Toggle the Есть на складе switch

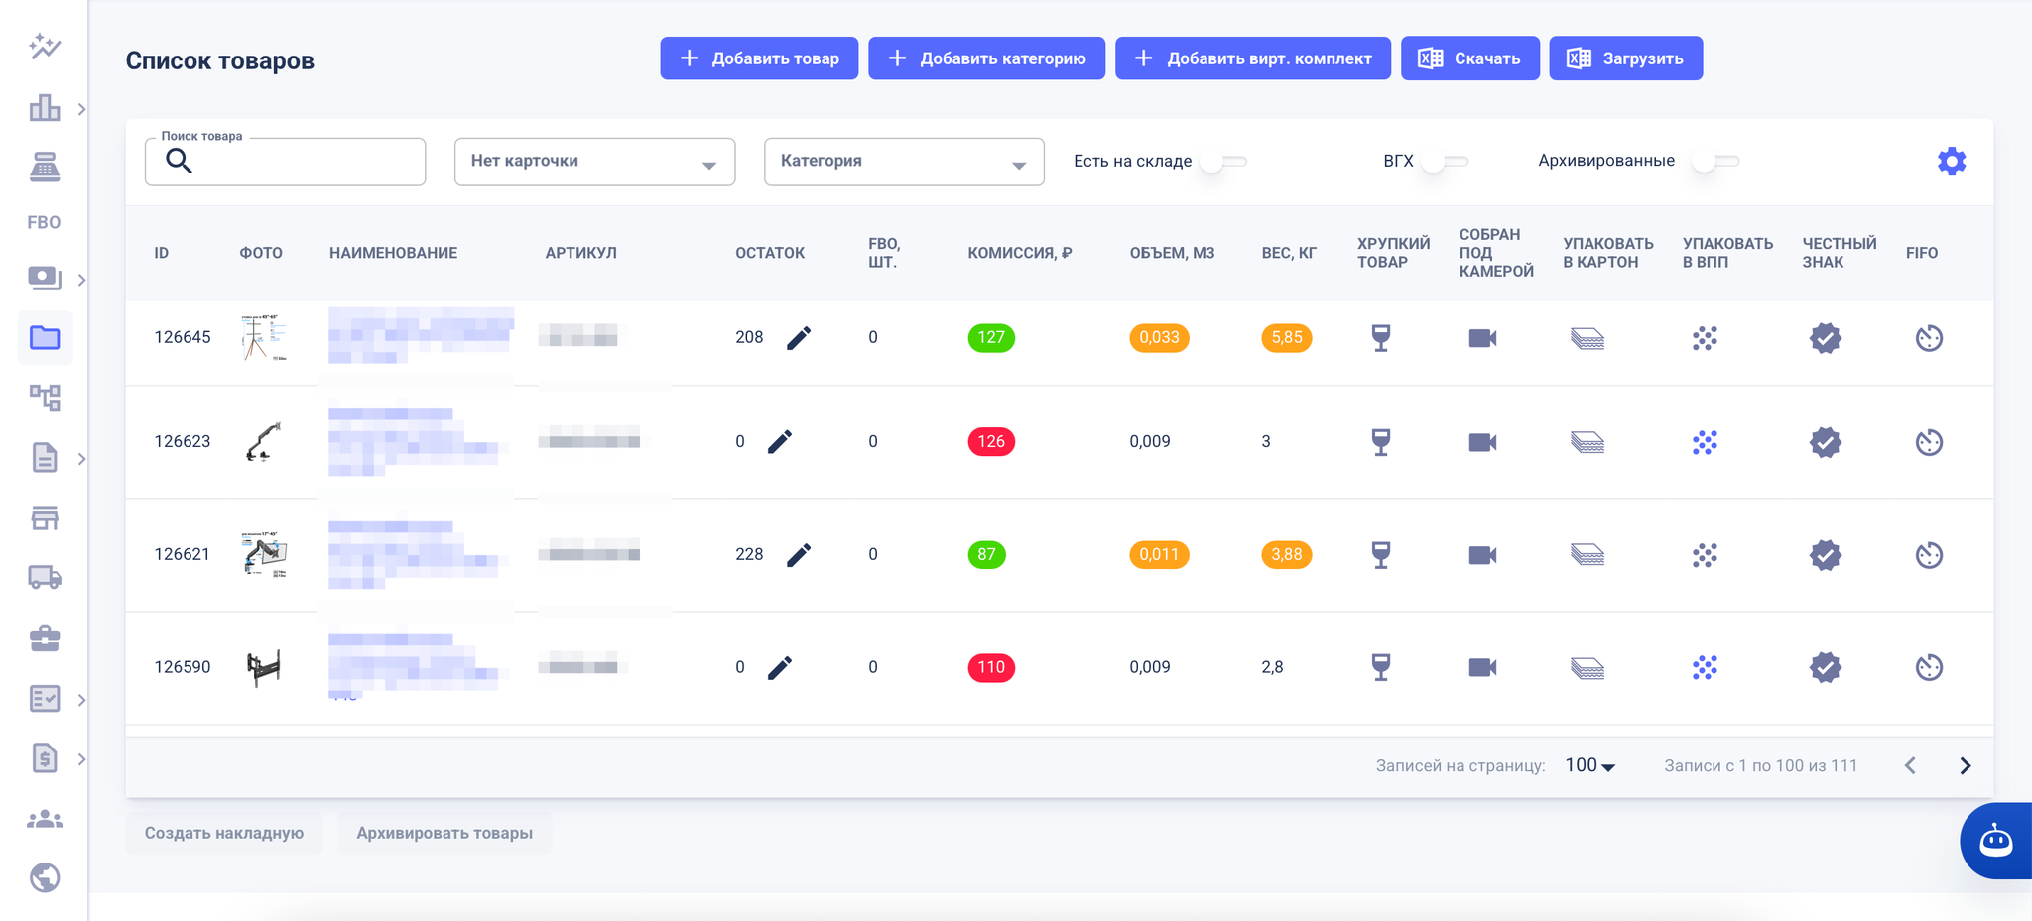1222,162
